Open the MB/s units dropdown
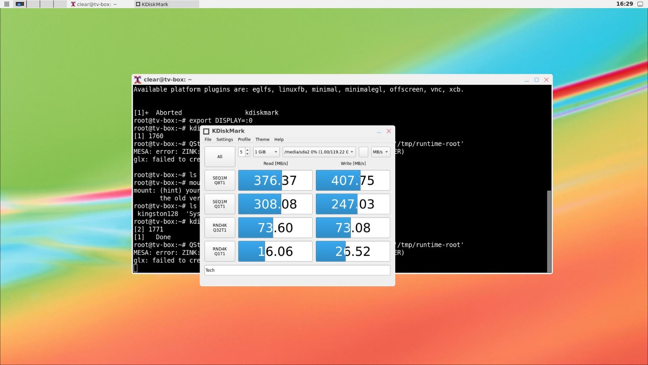This screenshot has height=365, width=648. 381,152
